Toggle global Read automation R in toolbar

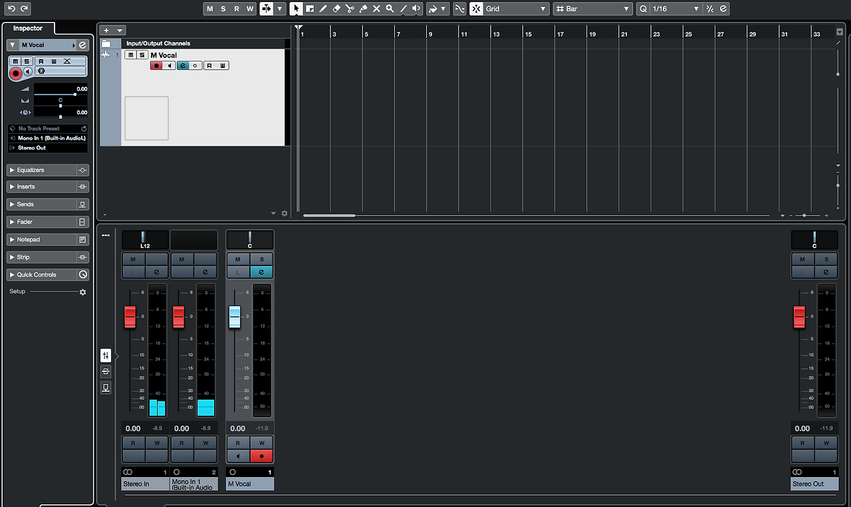point(237,9)
